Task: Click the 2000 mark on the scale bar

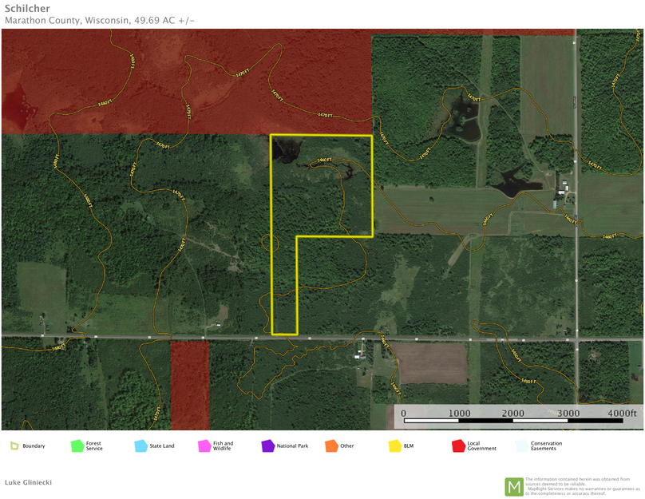Action: [513, 413]
